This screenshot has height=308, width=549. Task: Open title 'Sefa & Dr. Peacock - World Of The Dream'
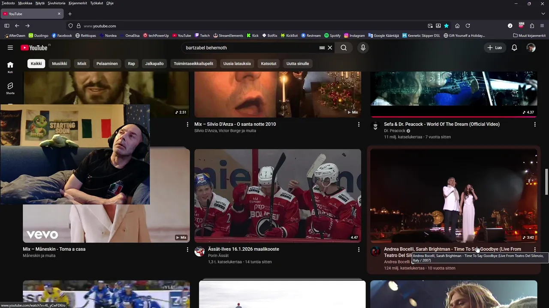click(x=442, y=124)
